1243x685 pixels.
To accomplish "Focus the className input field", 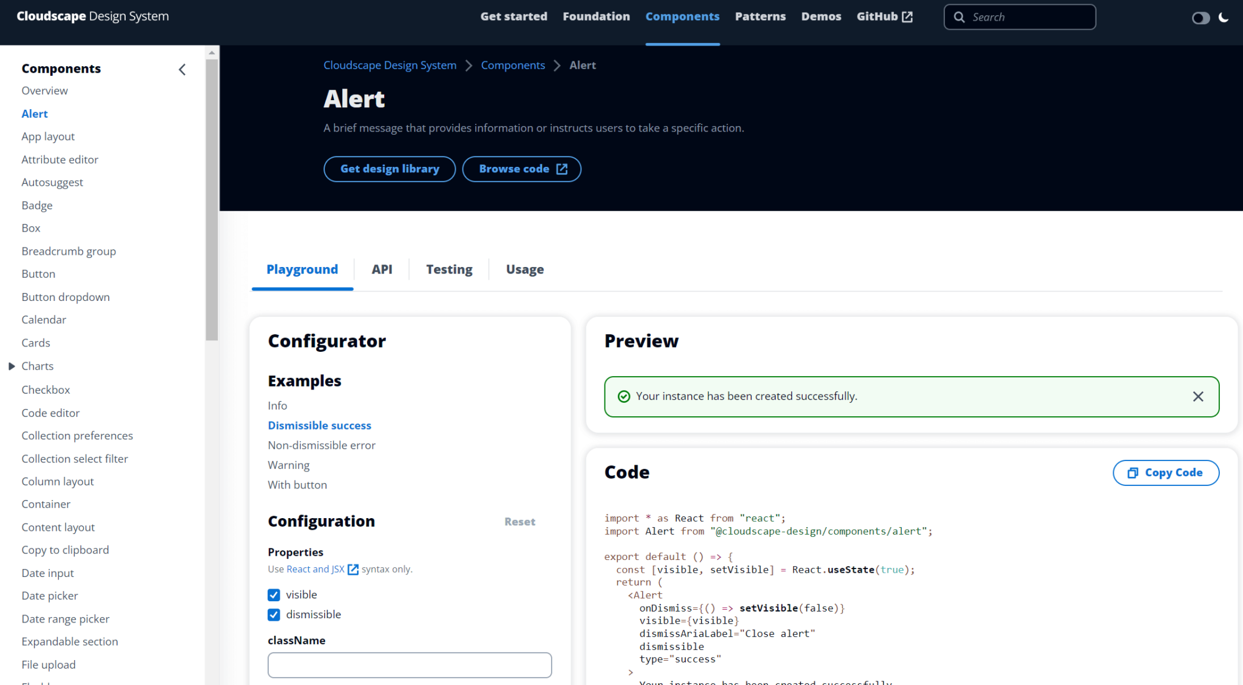I will (x=410, y=665).
